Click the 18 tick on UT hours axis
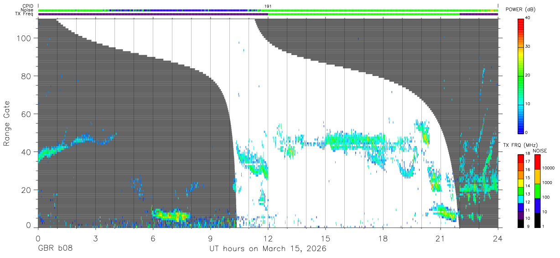This screenshot has height=258, width=560. (x=383, y=238)
